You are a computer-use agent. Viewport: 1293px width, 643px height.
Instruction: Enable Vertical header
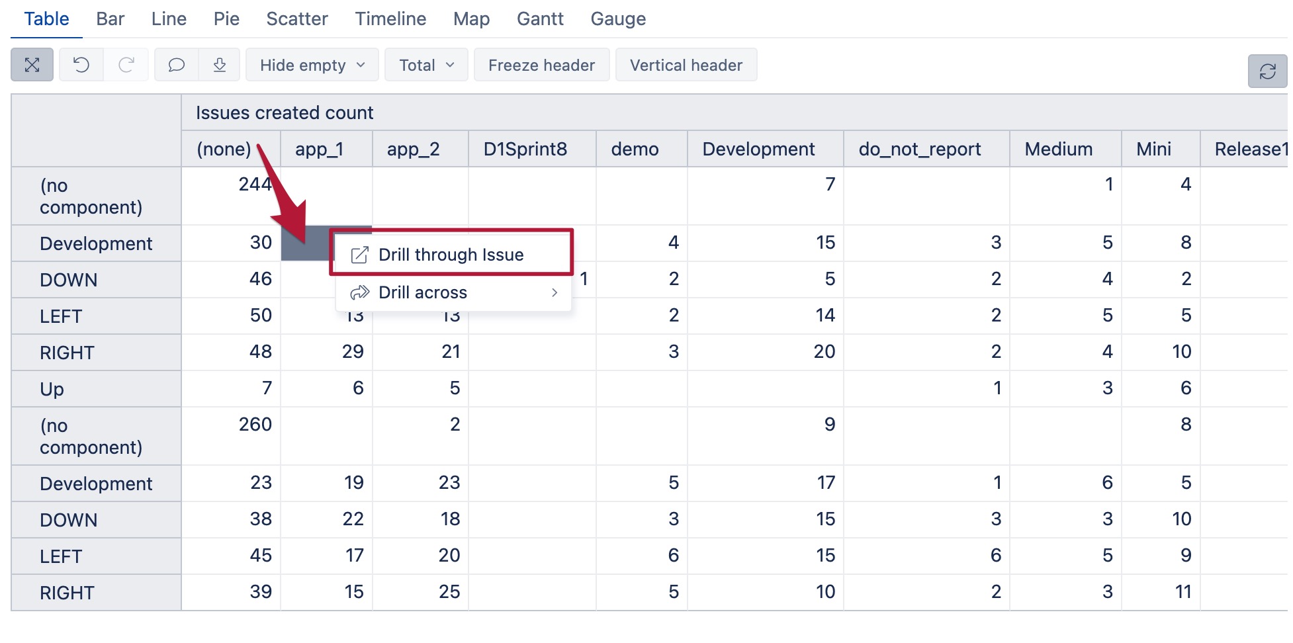pyautogui.click(x=686, y=65)
